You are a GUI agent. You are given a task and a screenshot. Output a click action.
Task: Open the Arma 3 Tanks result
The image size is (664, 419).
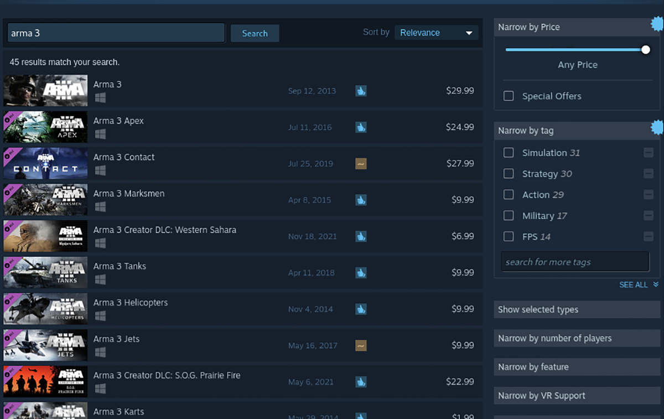pos(242,272)
